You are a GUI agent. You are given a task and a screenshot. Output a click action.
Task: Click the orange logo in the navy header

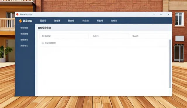tap(20, 21)
